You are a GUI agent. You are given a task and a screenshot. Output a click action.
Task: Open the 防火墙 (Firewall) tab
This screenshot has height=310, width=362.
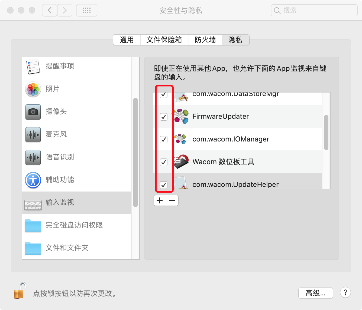(205, 40)
